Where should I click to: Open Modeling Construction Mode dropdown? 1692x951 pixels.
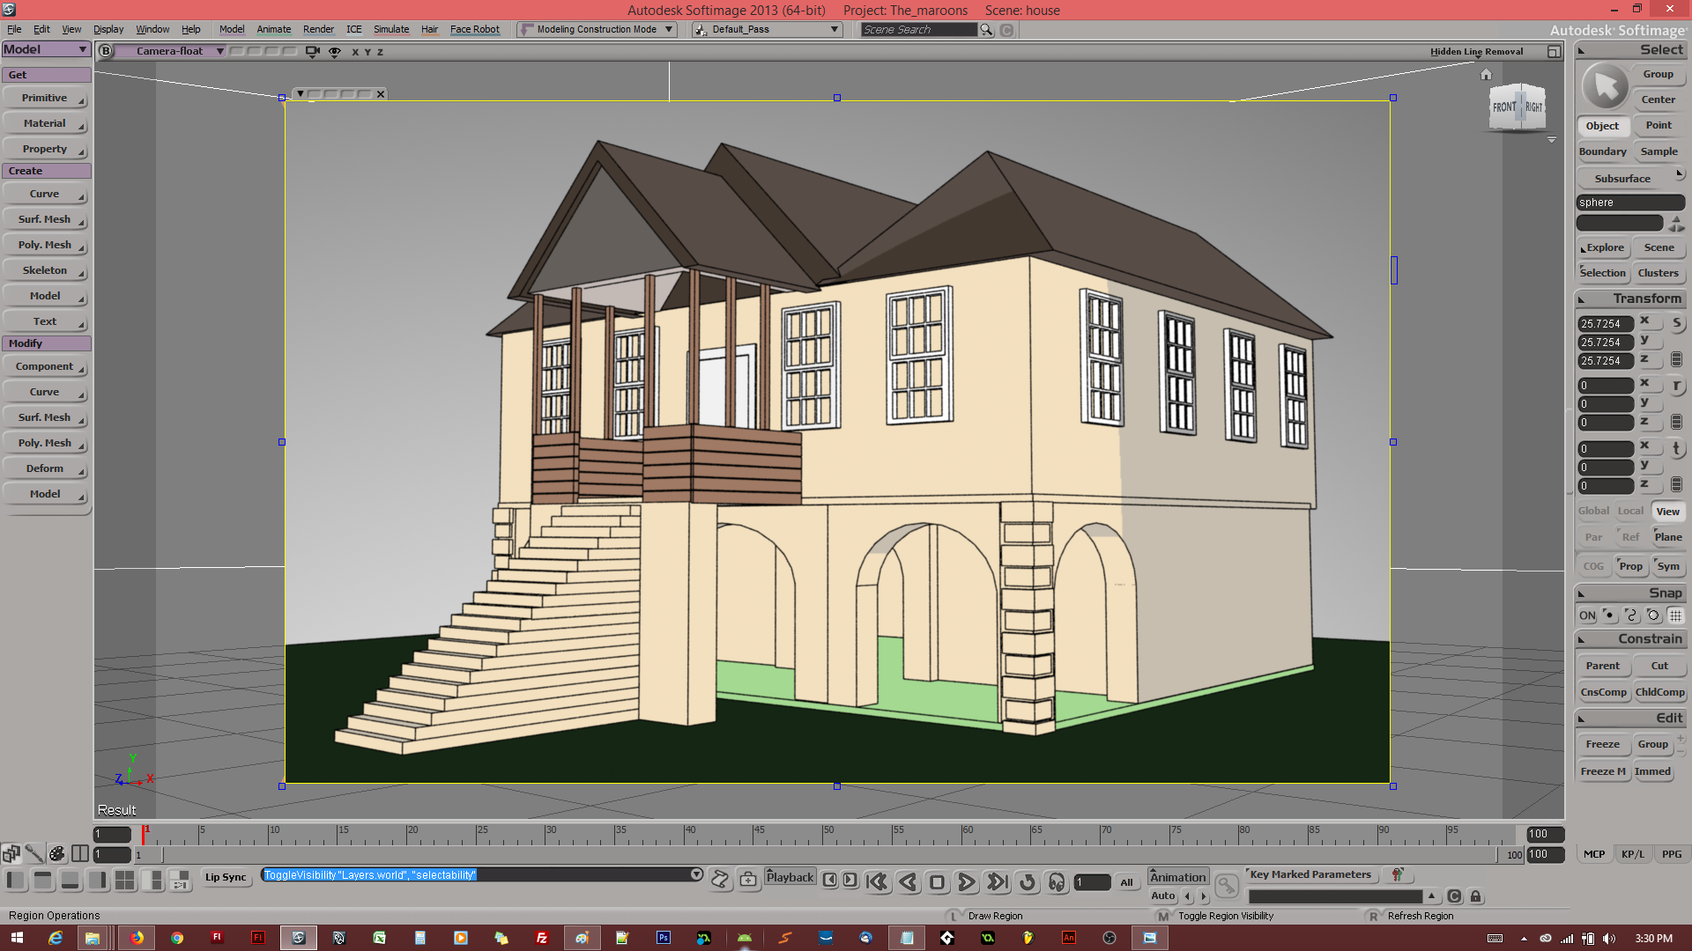[669, 29]
